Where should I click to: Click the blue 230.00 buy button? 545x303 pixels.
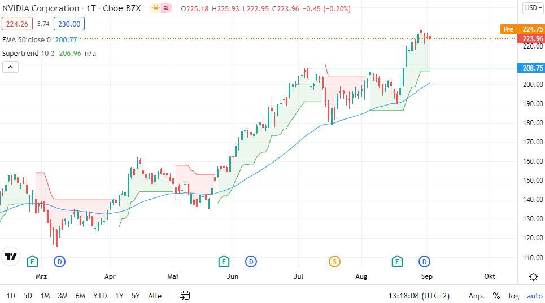coord(69,24)
